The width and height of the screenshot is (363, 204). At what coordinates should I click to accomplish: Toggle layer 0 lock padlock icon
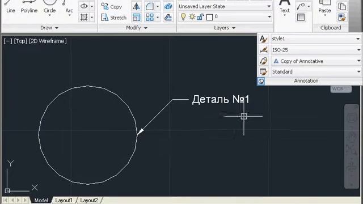coord(200,17)
